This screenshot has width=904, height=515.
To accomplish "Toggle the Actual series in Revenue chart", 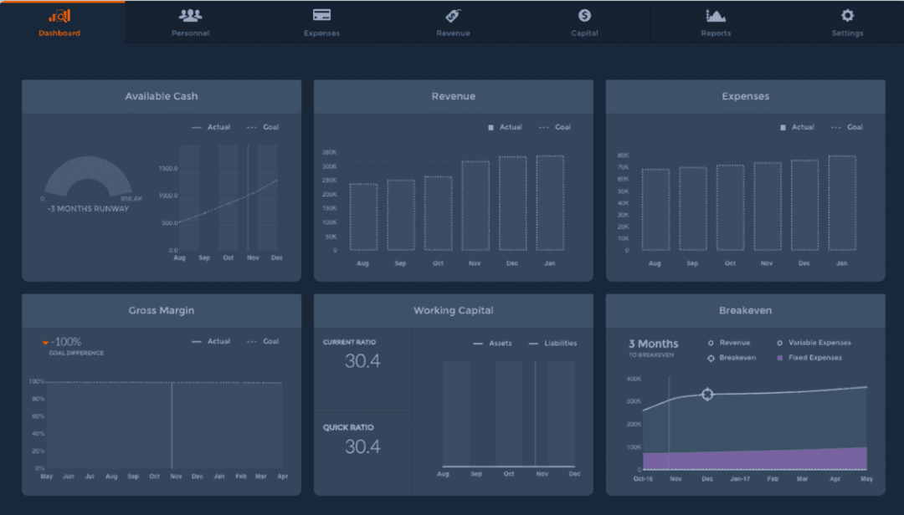I will pyautogui.click(x=504, y=127).
